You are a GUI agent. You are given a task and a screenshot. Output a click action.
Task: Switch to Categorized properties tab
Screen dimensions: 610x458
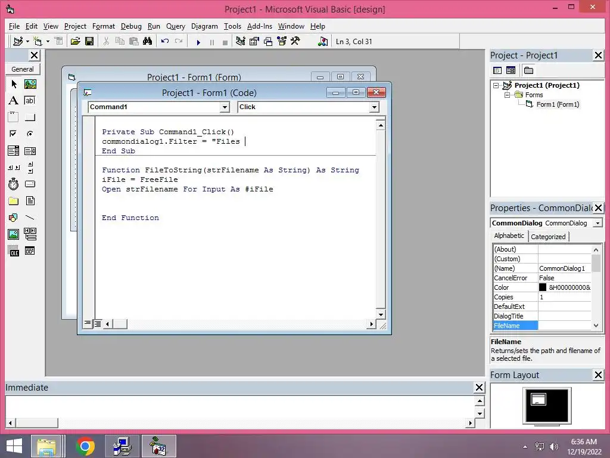548,236
